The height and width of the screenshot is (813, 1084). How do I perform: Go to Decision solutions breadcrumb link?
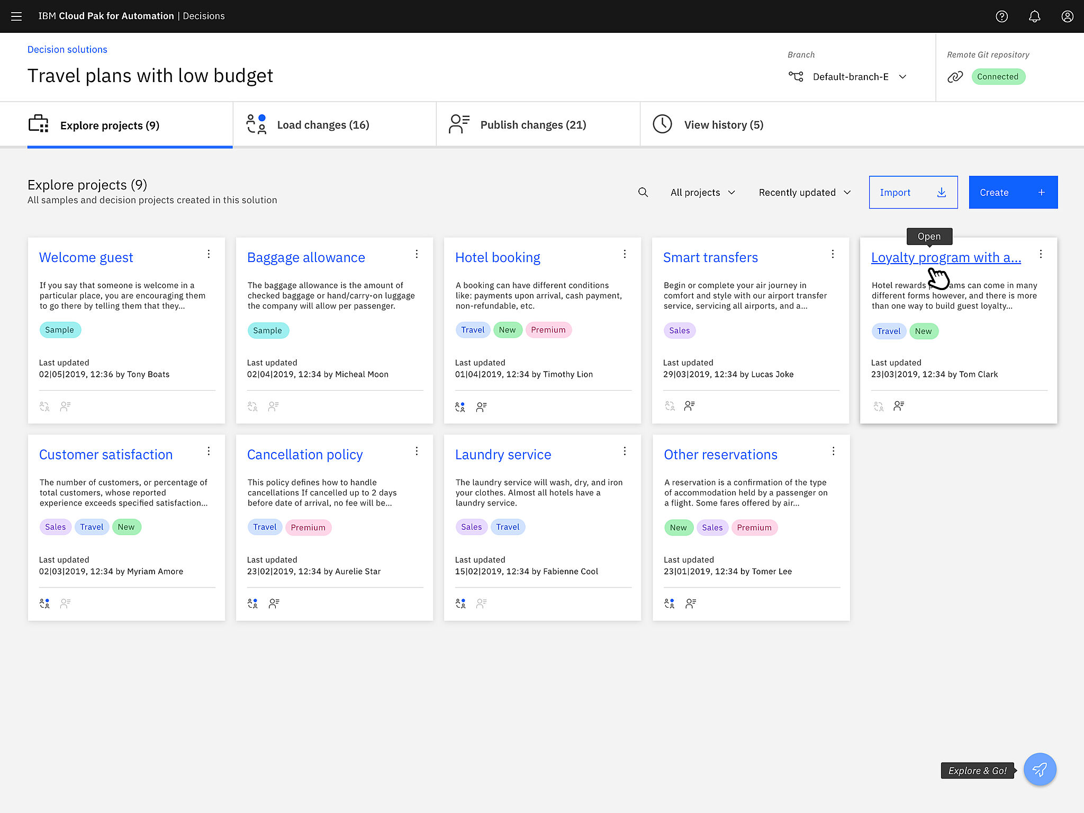pyautogui.click(x=67, y=50)
